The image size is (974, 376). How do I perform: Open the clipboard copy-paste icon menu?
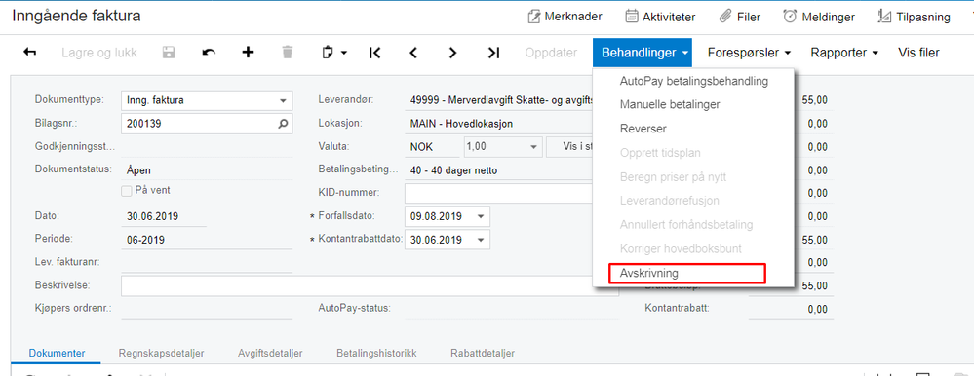click(334, 53)
